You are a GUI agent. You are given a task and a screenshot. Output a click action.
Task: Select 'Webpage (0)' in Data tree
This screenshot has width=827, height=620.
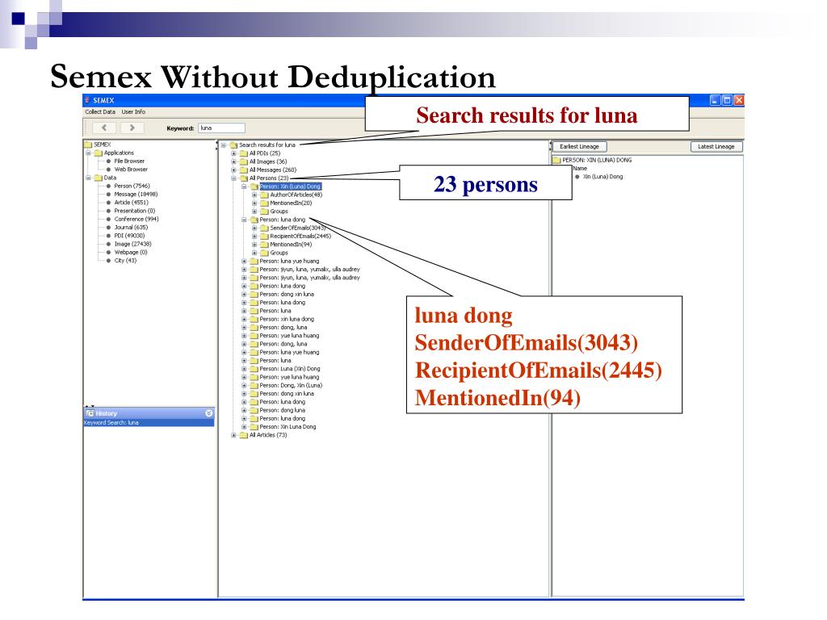click(131, 252)
